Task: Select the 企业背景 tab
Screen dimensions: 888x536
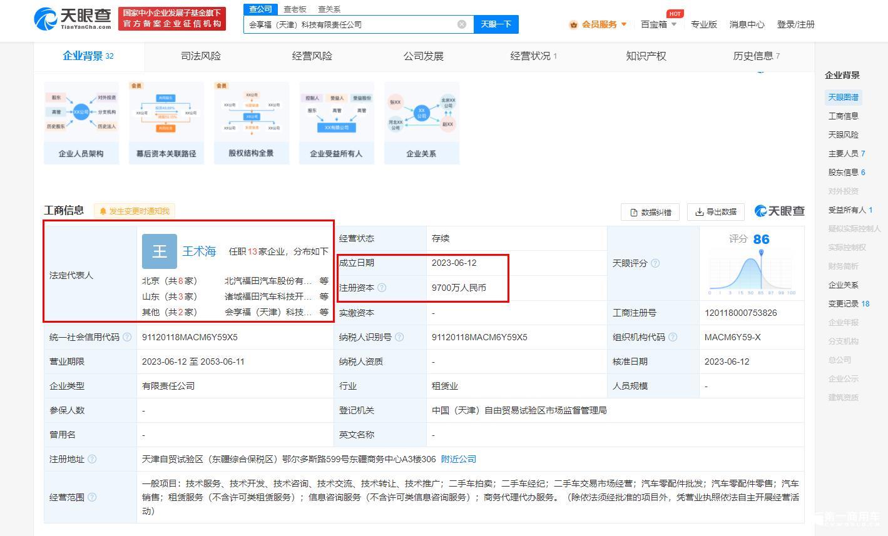Action: coord(88,56)
